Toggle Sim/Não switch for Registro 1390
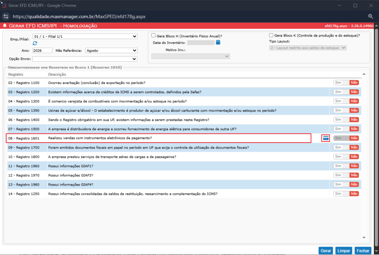The height and width of the screenshot is (255, 379). click(x=346, y=110)
